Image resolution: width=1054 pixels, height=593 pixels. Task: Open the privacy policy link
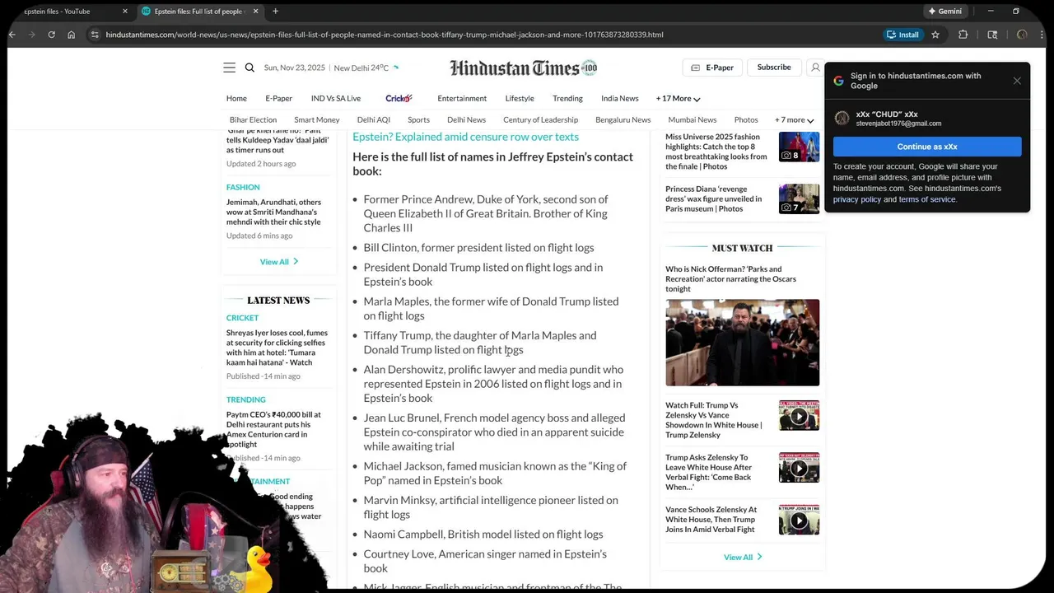point(856,199)
